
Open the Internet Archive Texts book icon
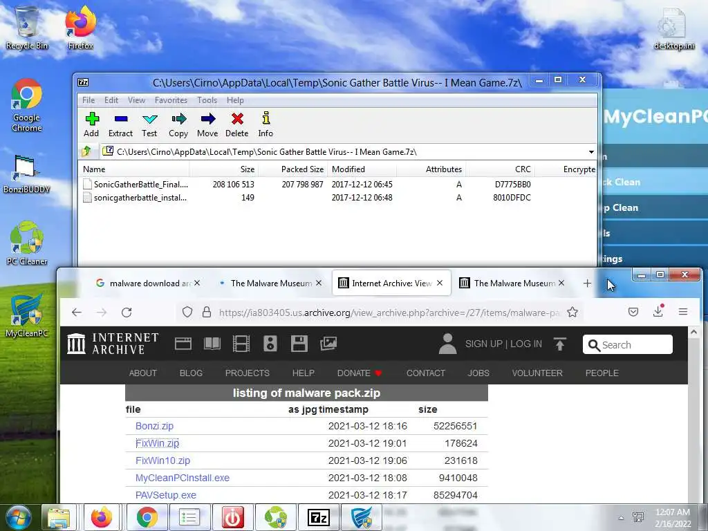[x=212, y=344]
